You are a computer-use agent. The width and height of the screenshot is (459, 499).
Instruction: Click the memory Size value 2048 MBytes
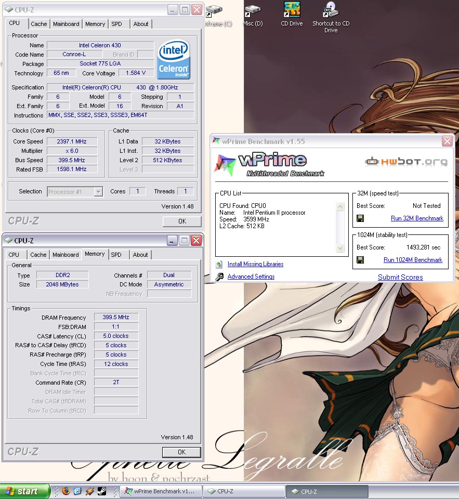[x=62, y=284]
